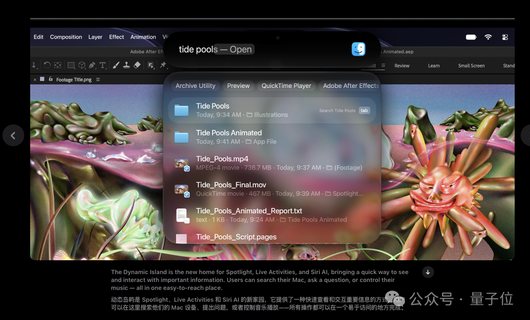Image resolution: width=530 pixels, height=320 pixels.
Task: Select the Puppet Pin tool
Action: tap(163, 65)
